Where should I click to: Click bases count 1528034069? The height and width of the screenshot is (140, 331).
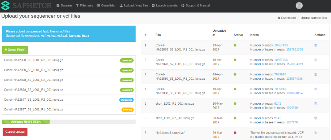pyautogui.click(x=294, y=64)
